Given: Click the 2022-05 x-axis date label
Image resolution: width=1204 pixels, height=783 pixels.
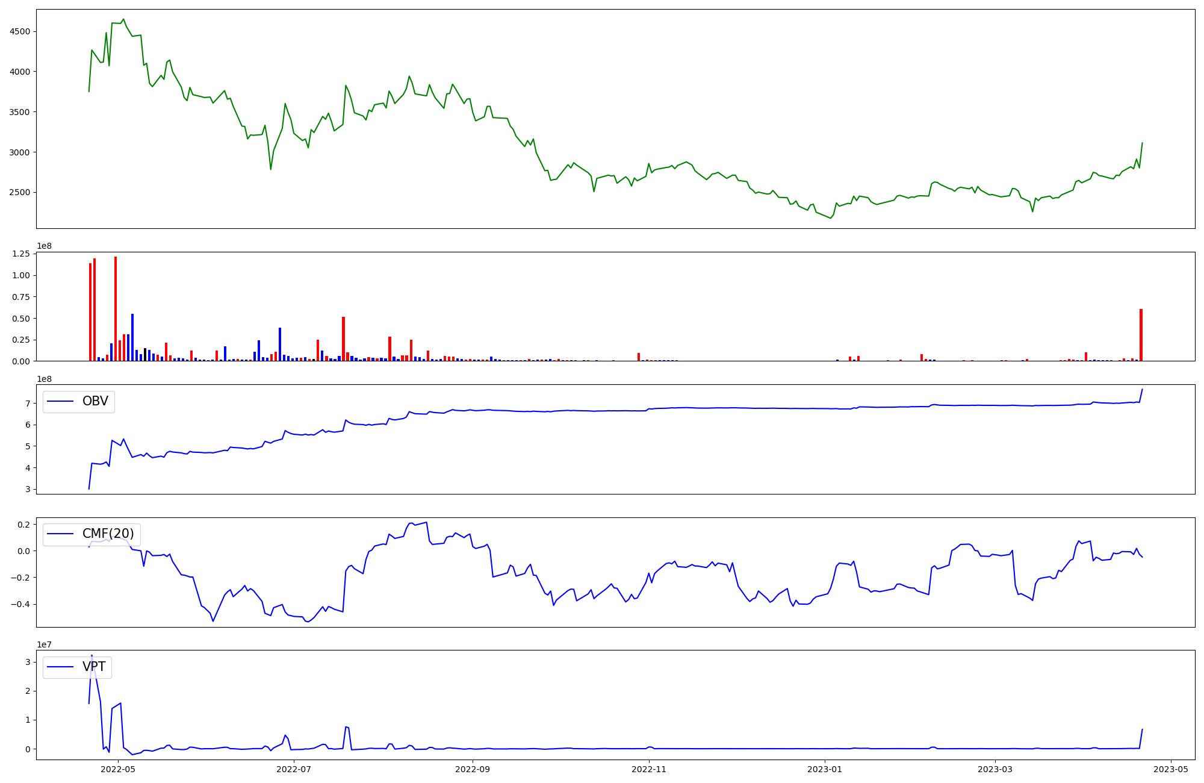Looking at the screenshot, I should tap(118, 769).
